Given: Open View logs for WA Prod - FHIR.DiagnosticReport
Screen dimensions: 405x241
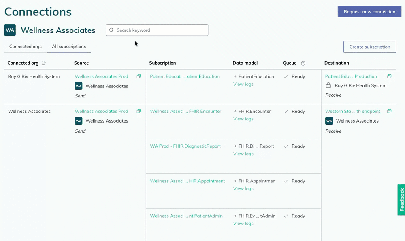Looking at the screenshot, I should [243, 154].
